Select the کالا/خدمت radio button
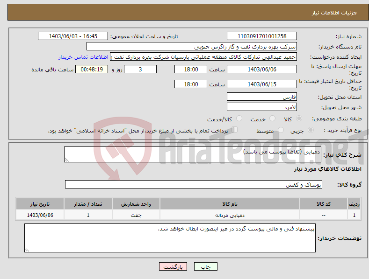369x279 pixels. pos(239,119)
